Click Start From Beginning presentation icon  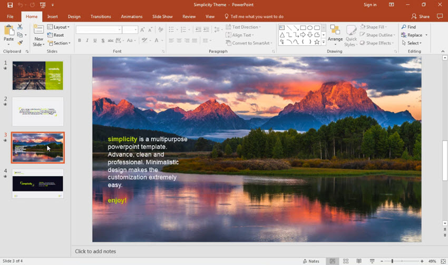(x=43, y=5)
